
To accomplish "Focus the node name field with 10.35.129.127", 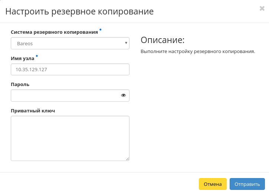I will coord(70,69).
